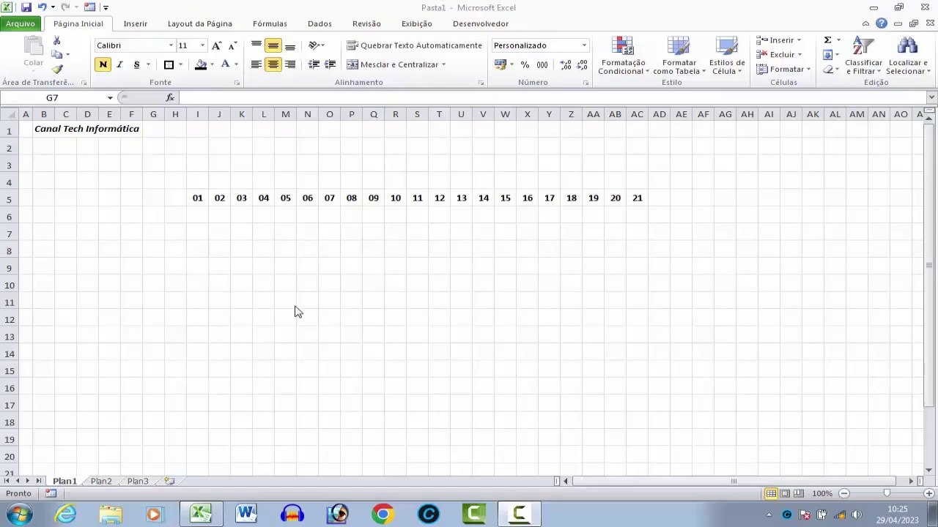
Task: Click the Clear eraser icon in Edição
Action: point(828,70)
